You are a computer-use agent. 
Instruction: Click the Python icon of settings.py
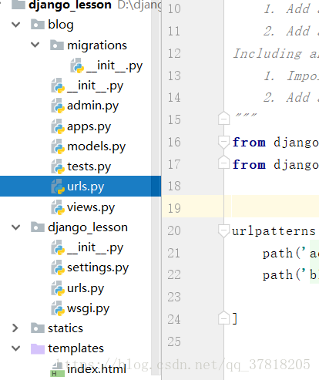(x=58, y=267)
